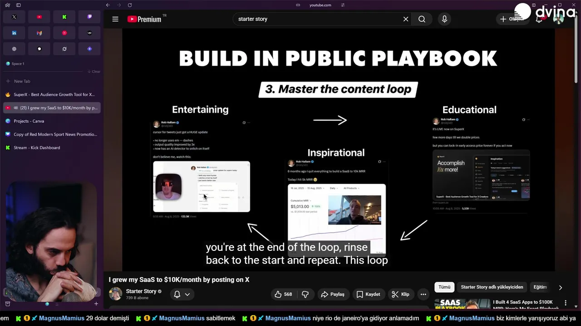Open the Kick pinned tab tile
The height and width of the screenshot is (326, 581).
click(64, 17)
